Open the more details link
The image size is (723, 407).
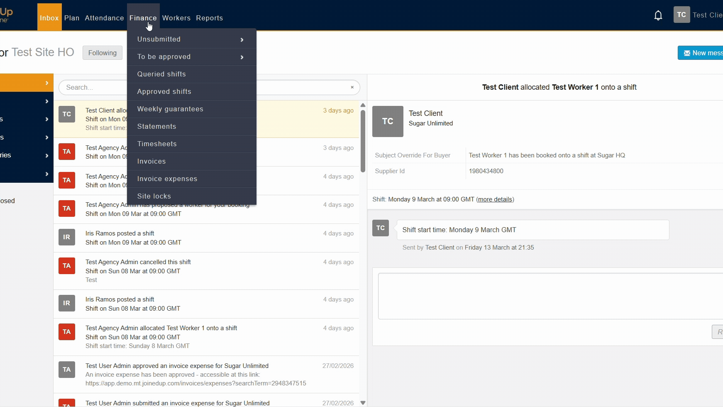pyautogui.click(x=495, y=199)
